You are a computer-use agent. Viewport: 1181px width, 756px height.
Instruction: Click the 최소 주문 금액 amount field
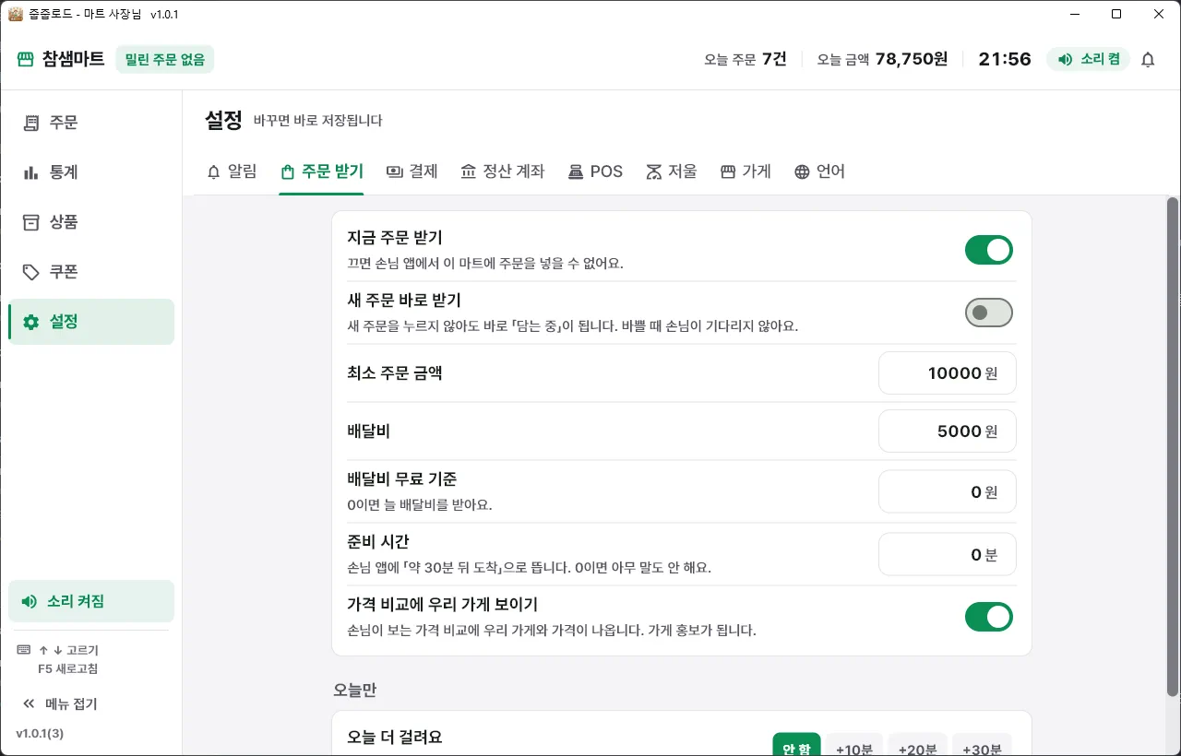948,373
